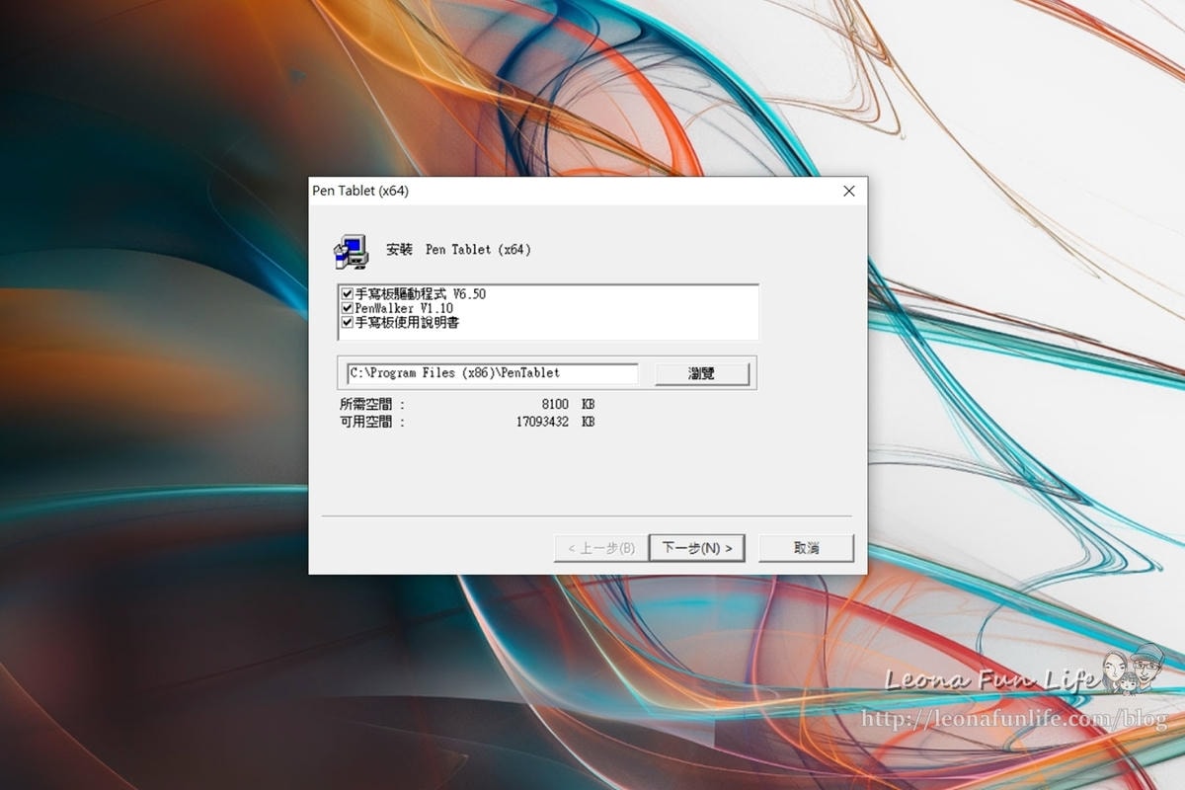Screen dimensions: 1185x790
Task: Click the 17093432 KB available space value
Action: point(554,422)
